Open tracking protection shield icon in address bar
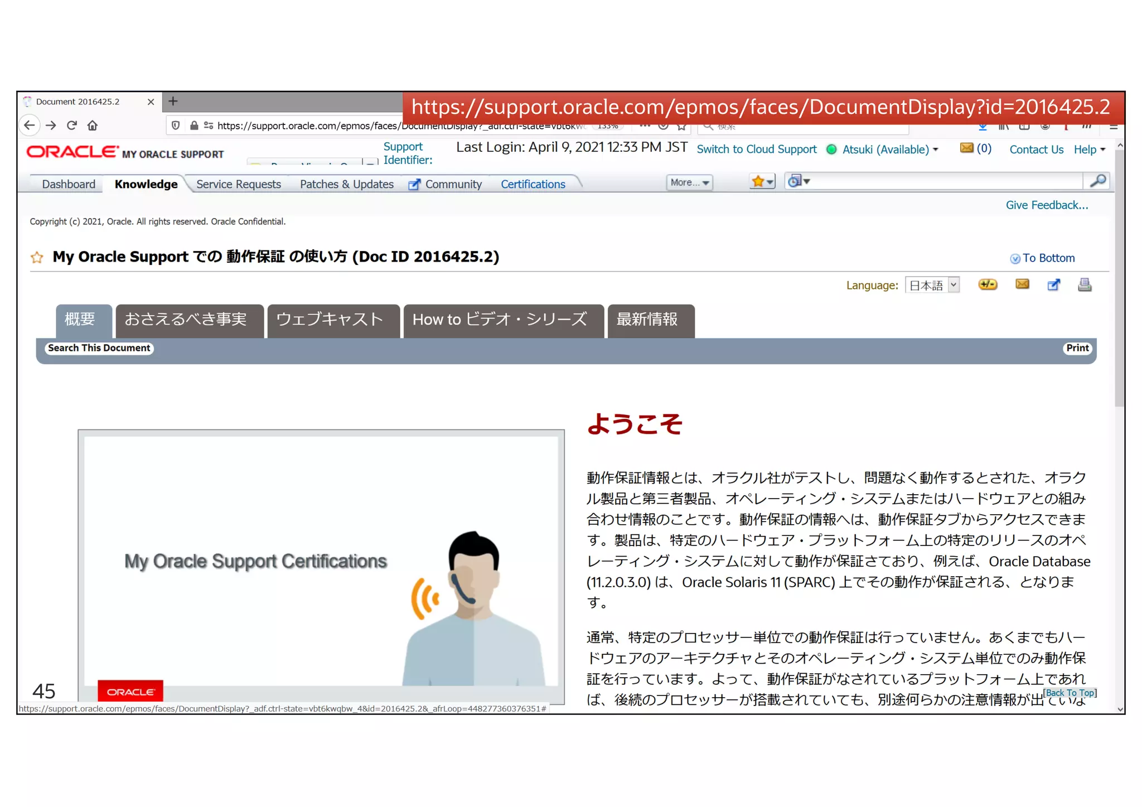This screenshot has width=1142, height=807. [x=176, y=125]
